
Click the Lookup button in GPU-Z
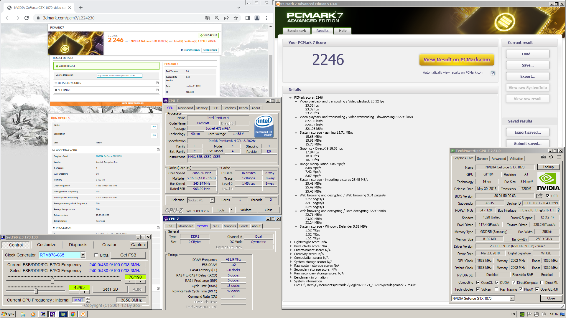548,167
